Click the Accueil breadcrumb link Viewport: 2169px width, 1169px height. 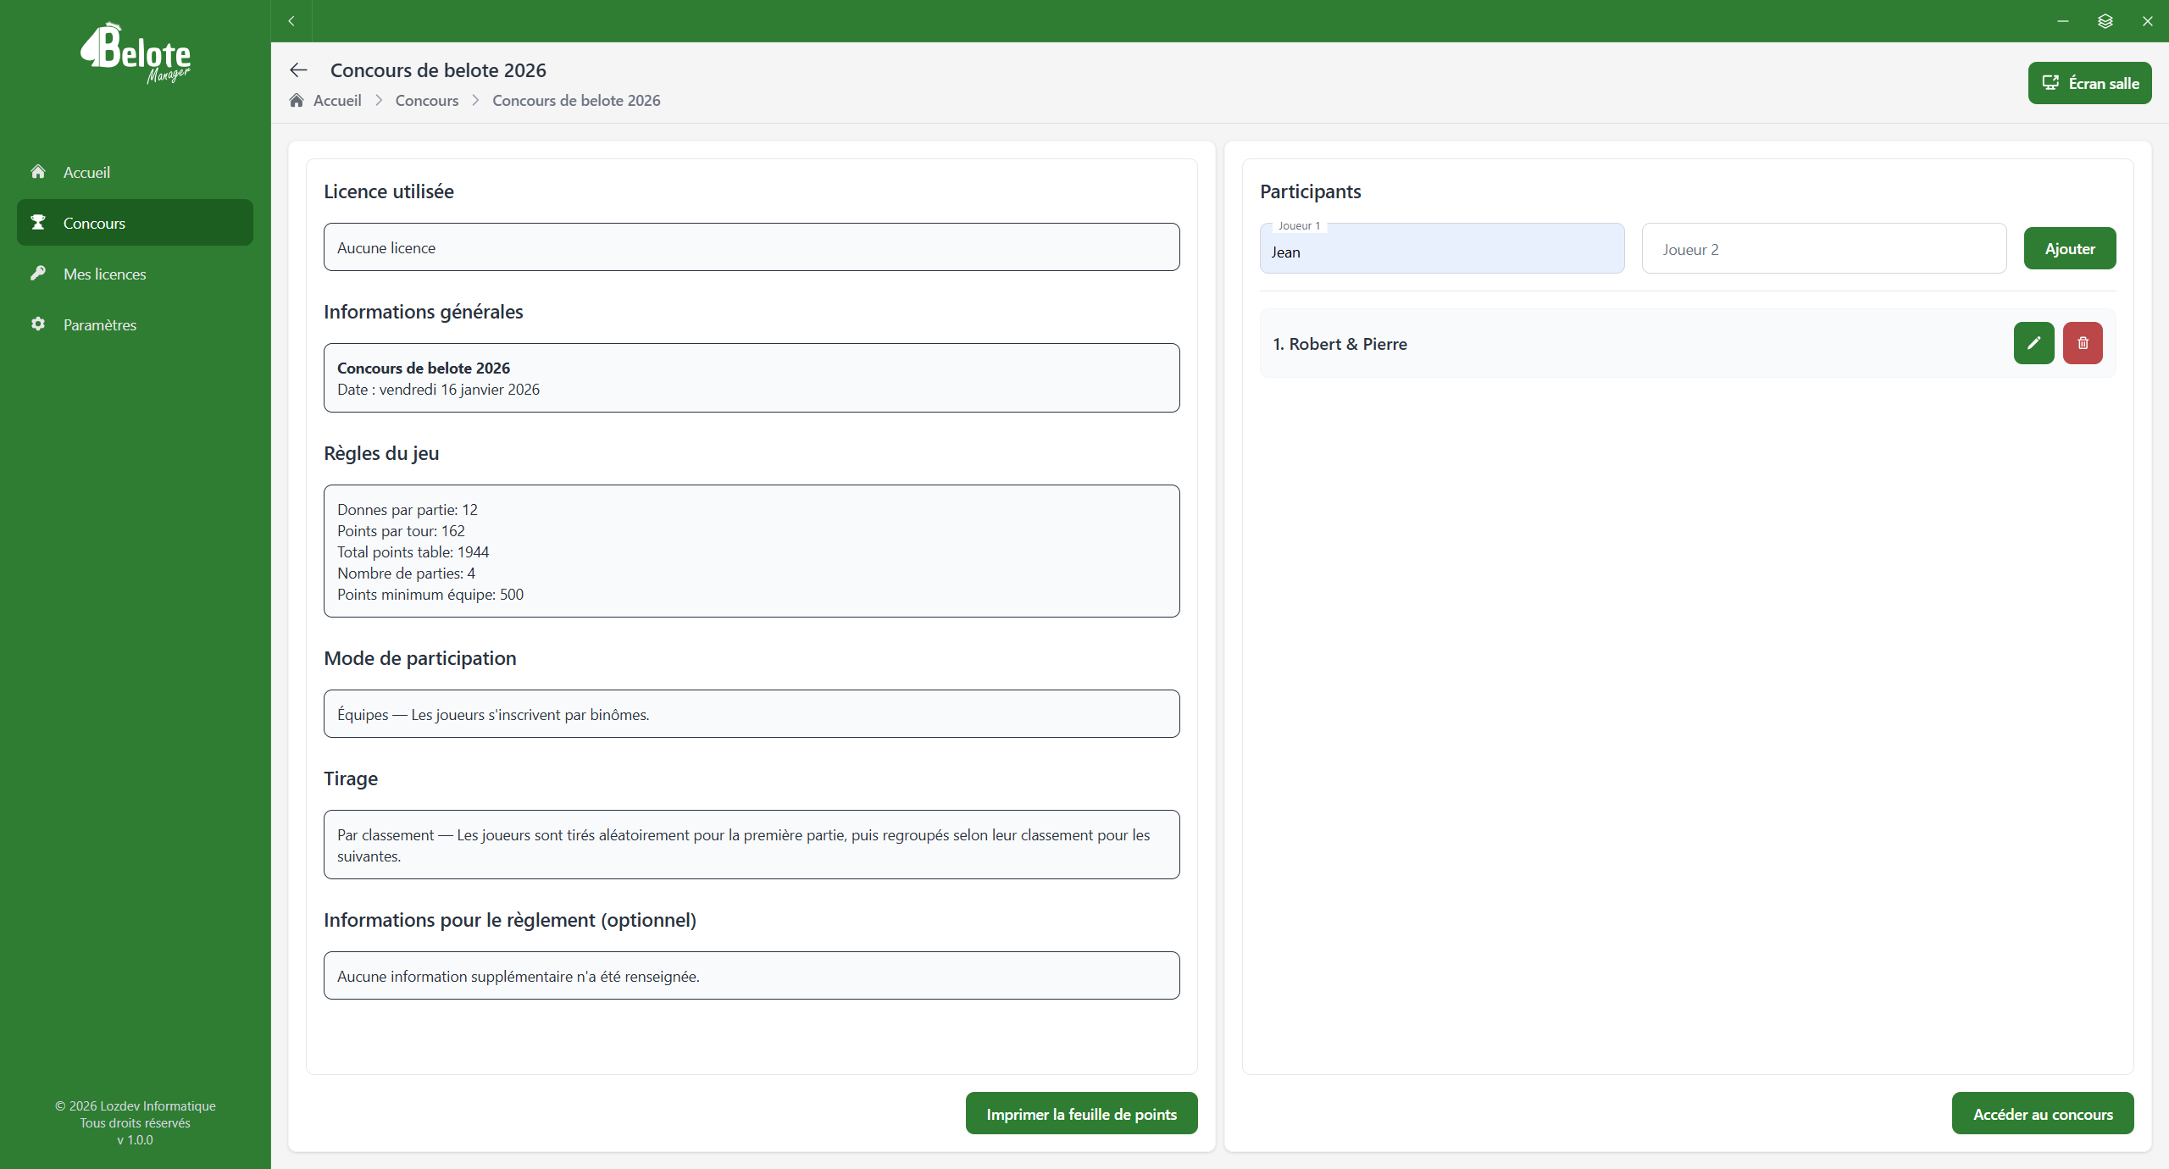pos(337,101)
